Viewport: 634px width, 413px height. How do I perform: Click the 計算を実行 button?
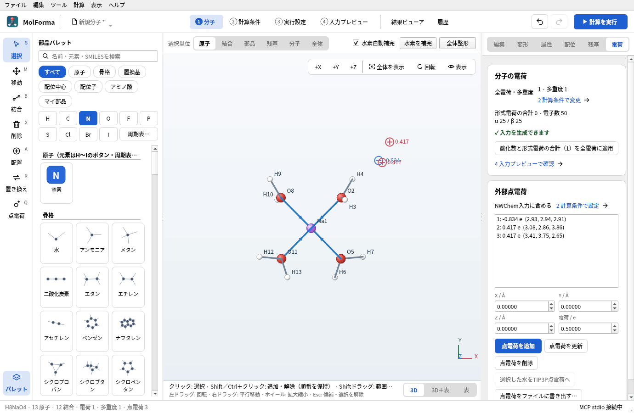(x=600, y=22)
